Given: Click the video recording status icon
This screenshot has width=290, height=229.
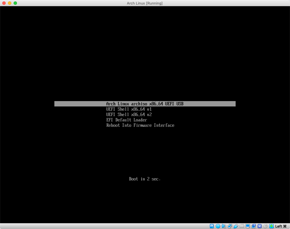Looking at the screenshot, I should [253, 226].
